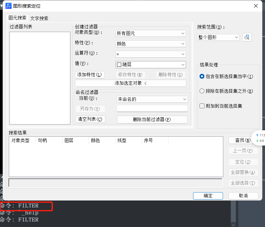Click the _help line in the command window

pyautogui.click(x=19, y=213)
